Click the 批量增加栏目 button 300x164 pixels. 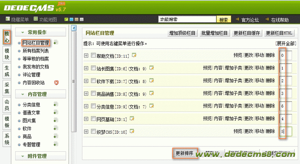[214, 33]
